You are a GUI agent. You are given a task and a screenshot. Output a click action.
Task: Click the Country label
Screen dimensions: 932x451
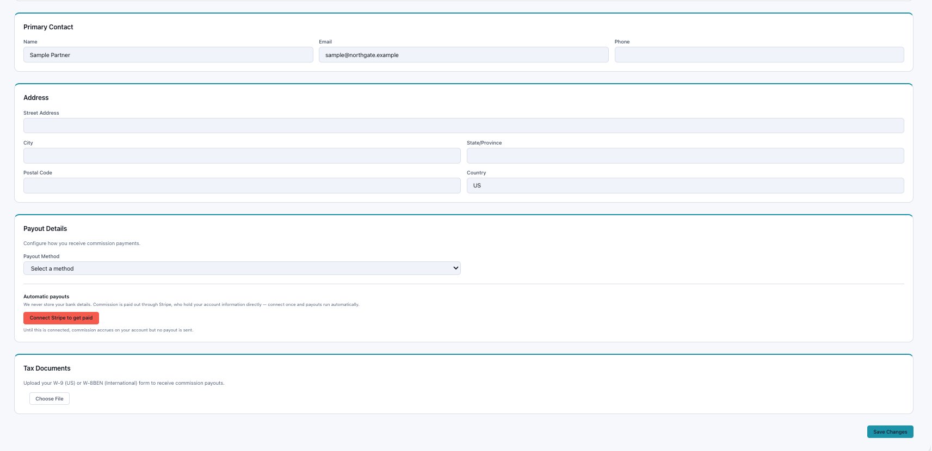(x=477, y=173)
